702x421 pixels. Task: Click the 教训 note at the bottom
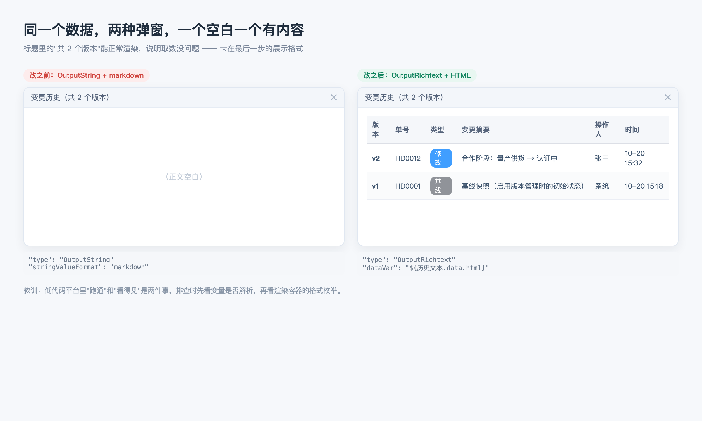(184, 291)
